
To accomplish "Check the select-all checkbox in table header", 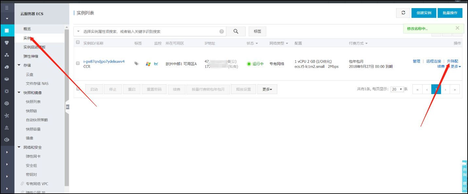I will coord(78,42).
